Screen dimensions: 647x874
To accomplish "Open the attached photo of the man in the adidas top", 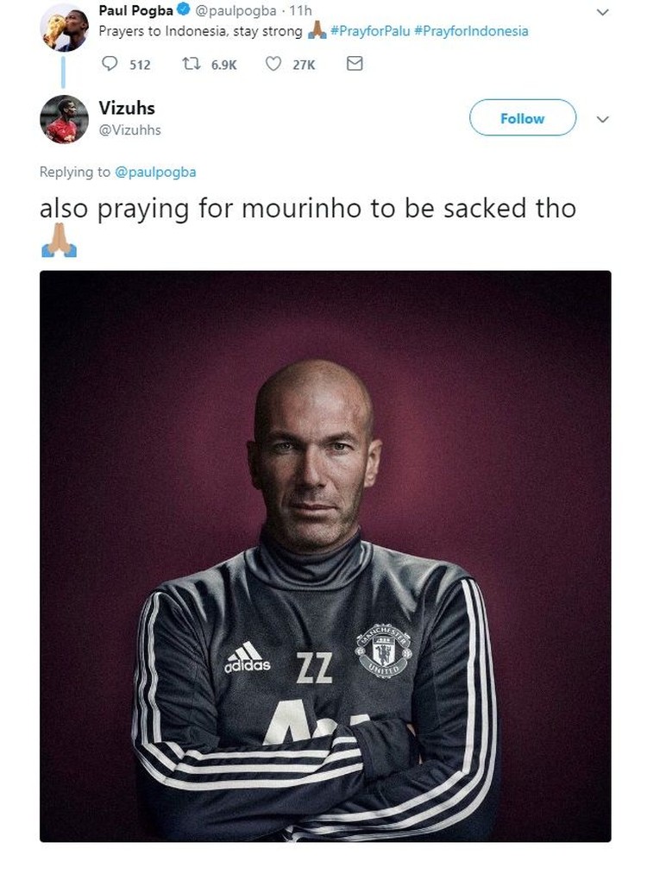I will (325, 556).
